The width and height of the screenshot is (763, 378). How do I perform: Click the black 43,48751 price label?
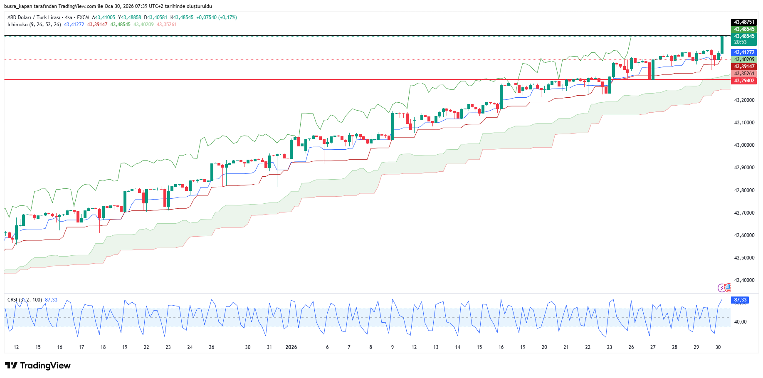tap(743, 22)
